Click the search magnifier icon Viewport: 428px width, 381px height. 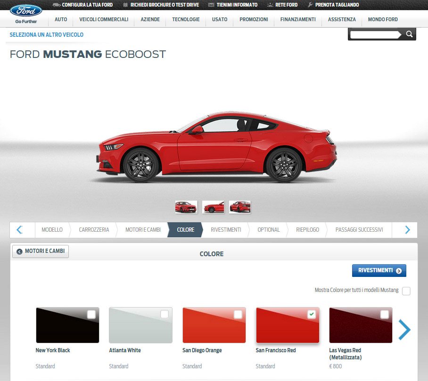point(409,34)
